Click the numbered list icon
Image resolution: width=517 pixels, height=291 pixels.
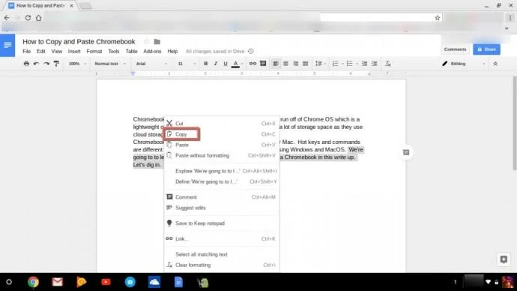pos(336,64)
